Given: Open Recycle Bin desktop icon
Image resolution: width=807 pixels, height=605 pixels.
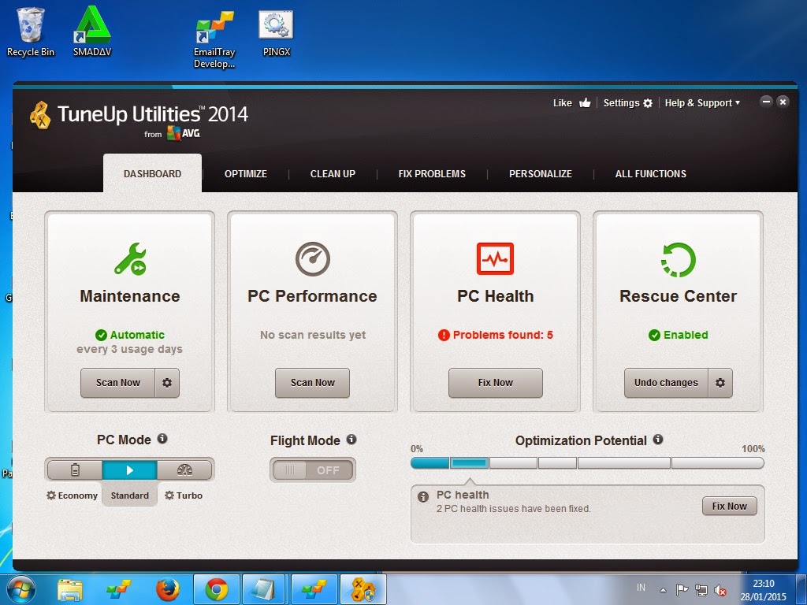Looking at the screenshot, I should (x=31, y=32).
